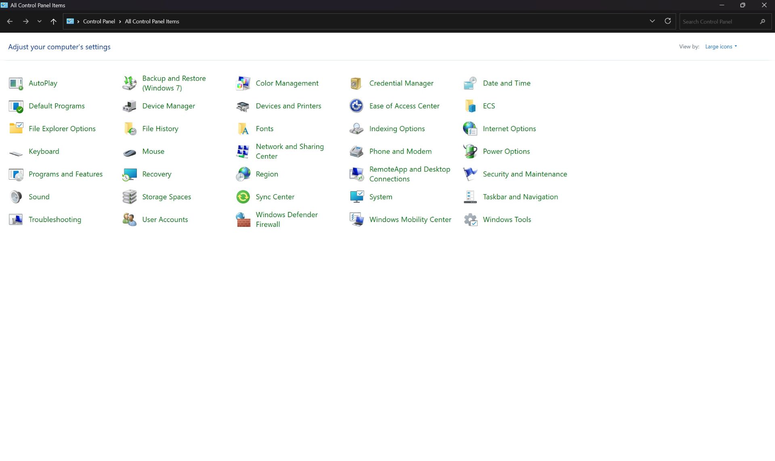Refresh the Control Panel view
The height and width of the screenshot is (461, 775).
point(668,21)
